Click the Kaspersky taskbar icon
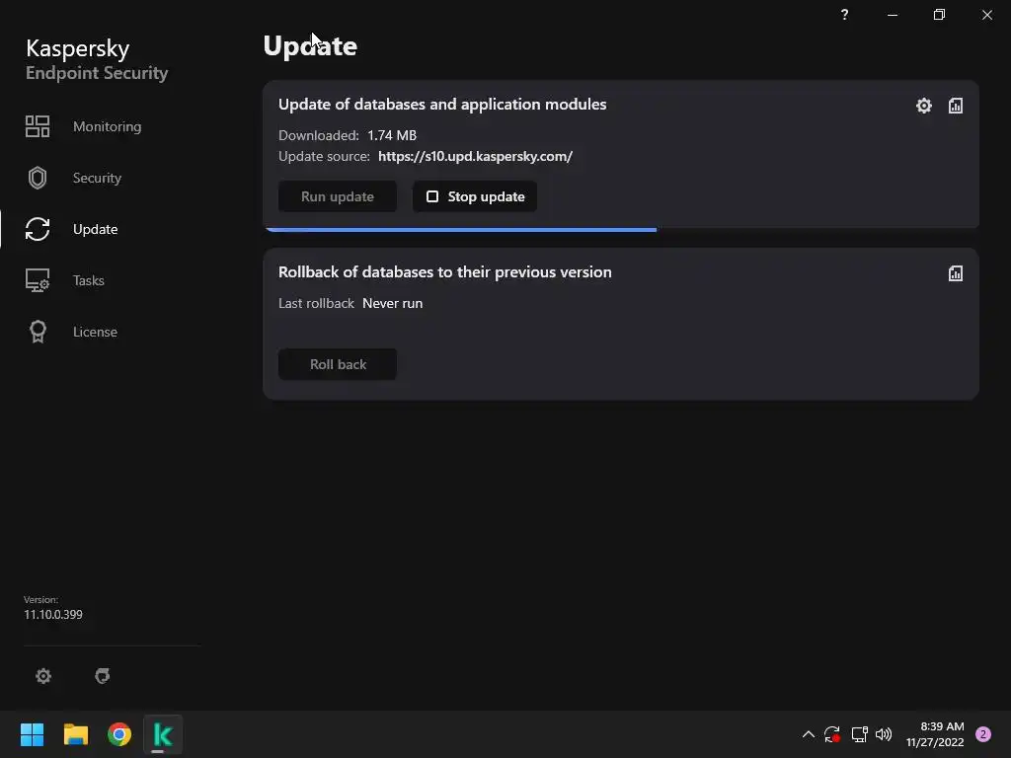Screen dimensions: 1011x758 point(163,734)
